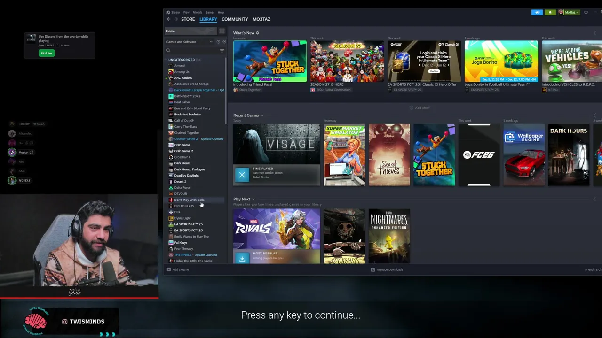Open the Wallpaper Engine cover
602x338 pixels.
point(524,155)
